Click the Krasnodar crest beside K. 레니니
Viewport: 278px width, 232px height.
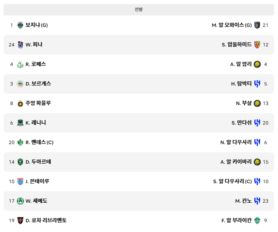pos(20,123)
